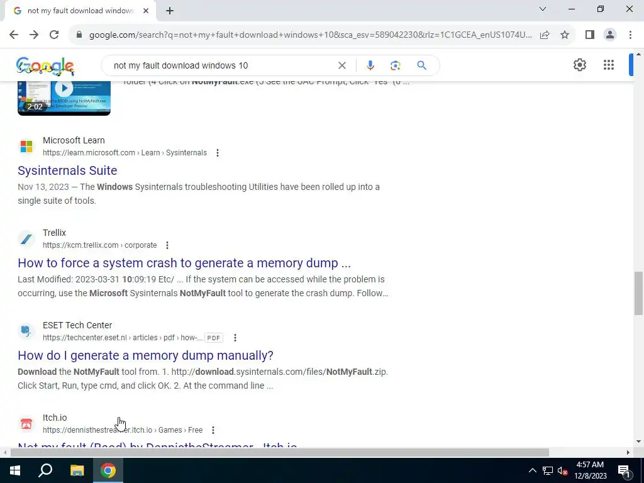This screenshot has width=644, height=483.
Task: Clear the search query with the X
Action: point(341,65)
